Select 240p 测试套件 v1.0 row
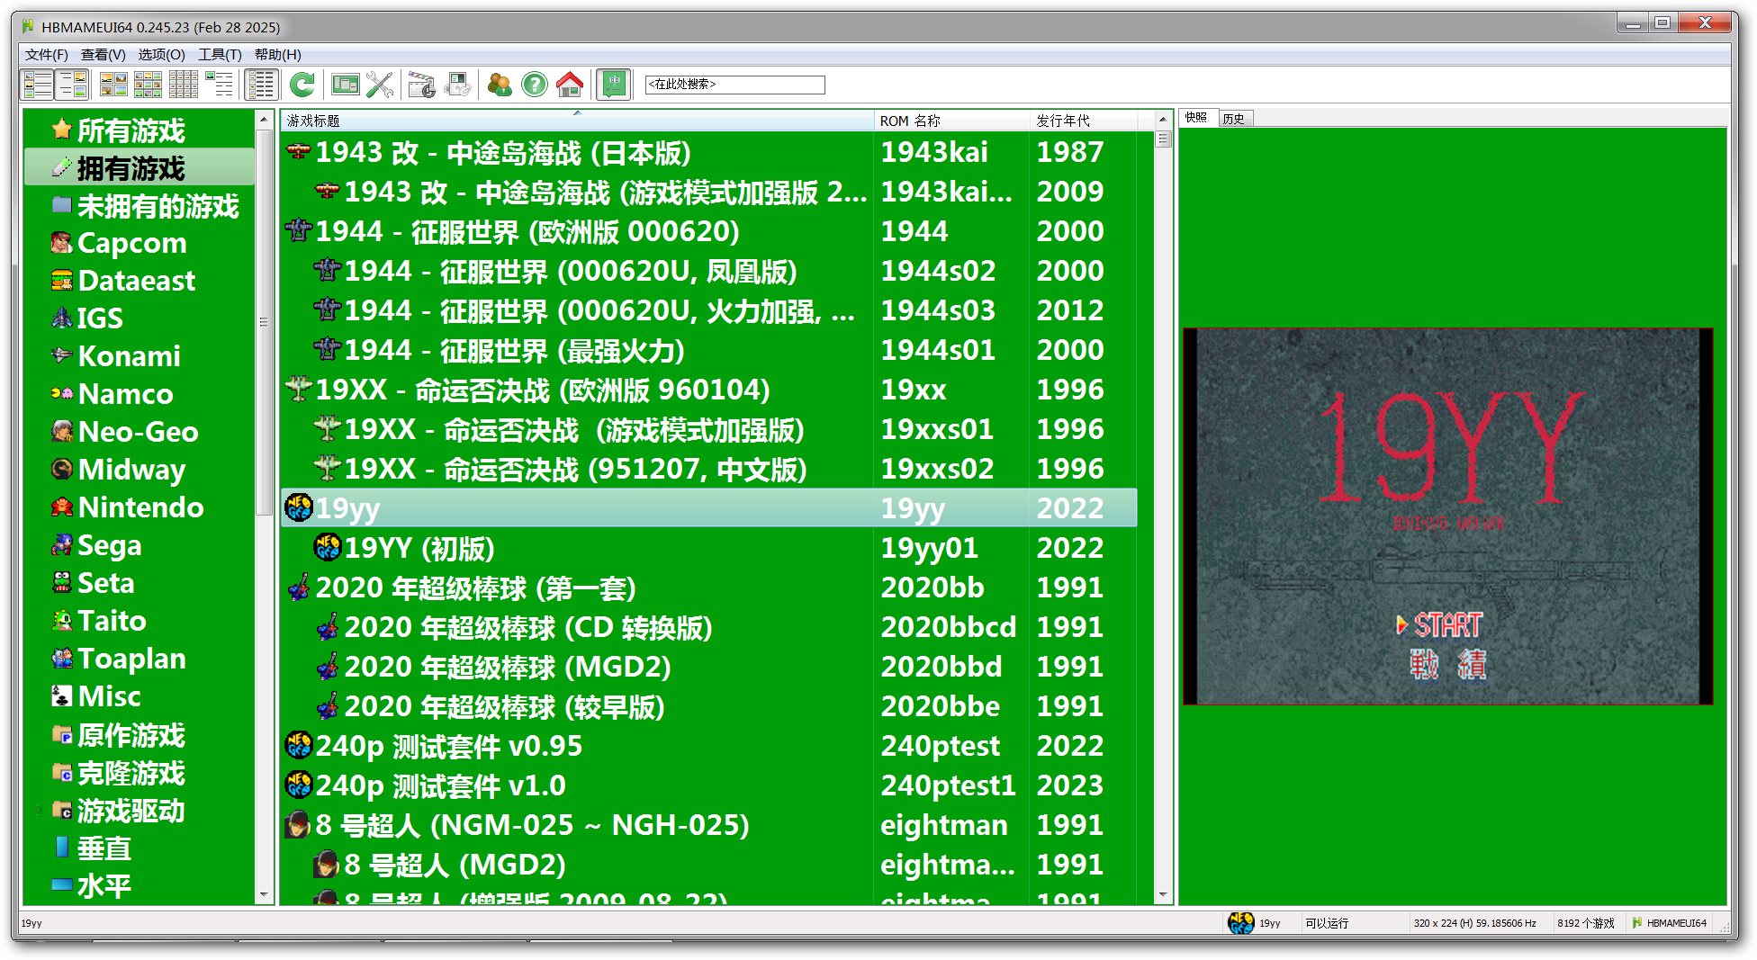1757x960 pixels. click(709, 785)
